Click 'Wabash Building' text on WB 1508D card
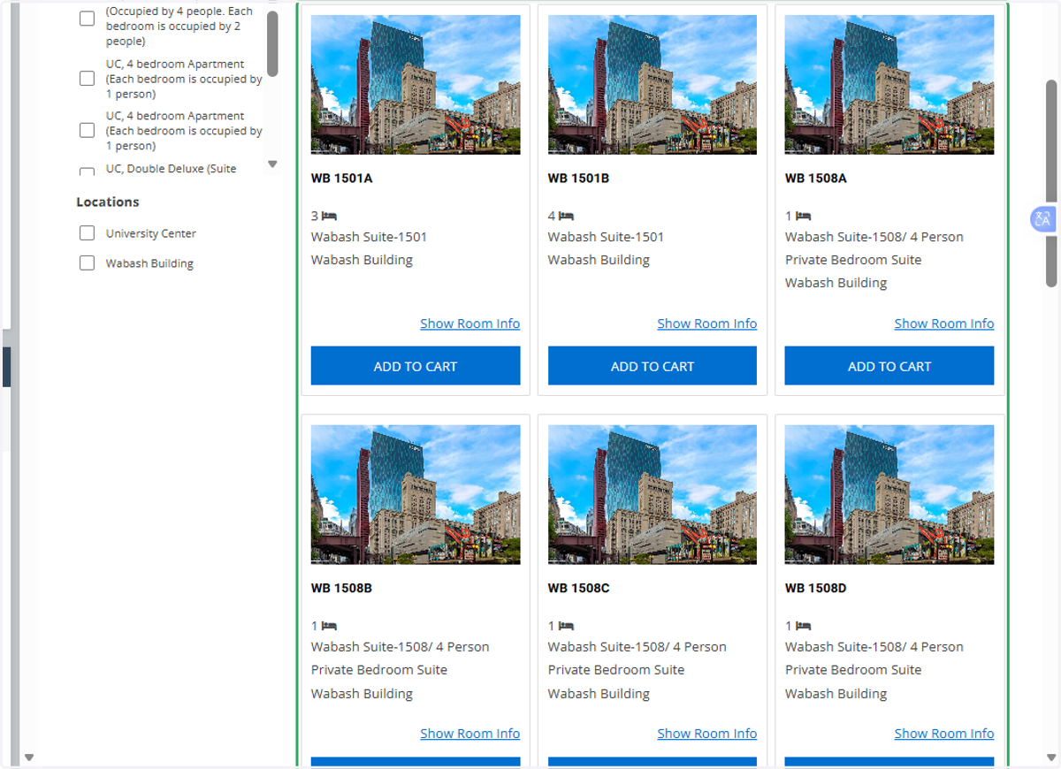The width and height of the screenshot is (1061, 769). [836, 694]
